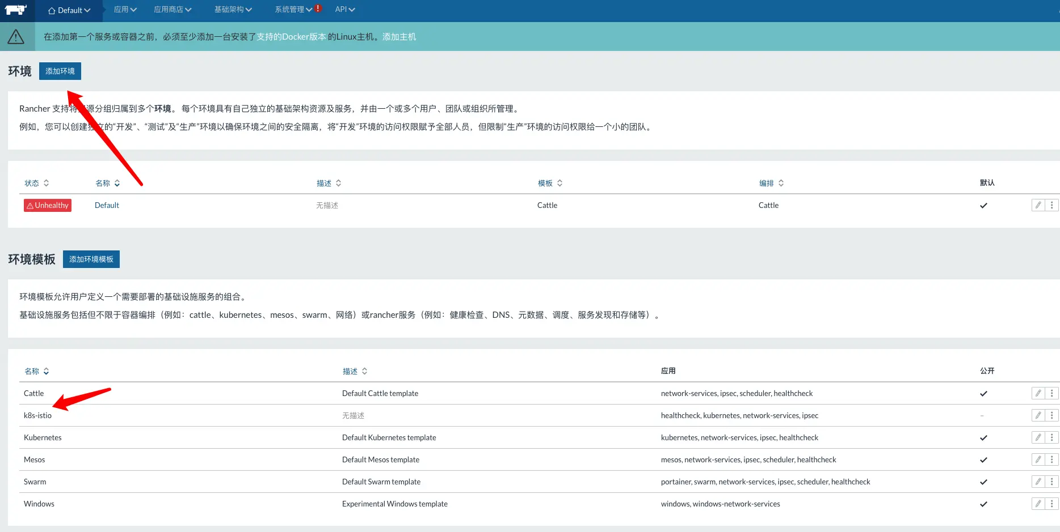
Task: Open the Default environment switcher dropdown
Action: click(69, 10)
